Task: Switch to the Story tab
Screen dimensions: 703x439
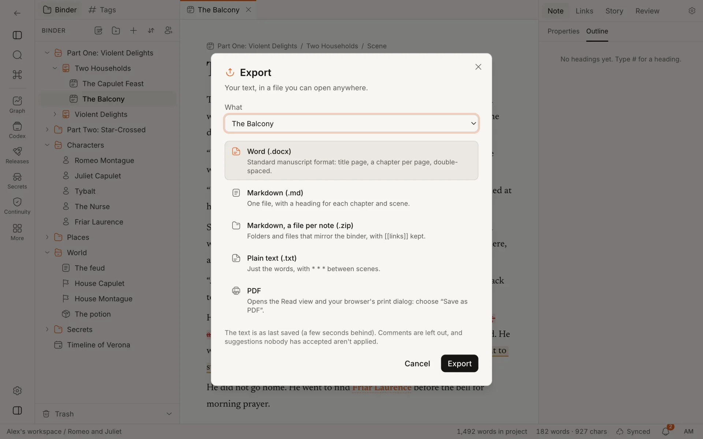Action: [x=614, y=11]
